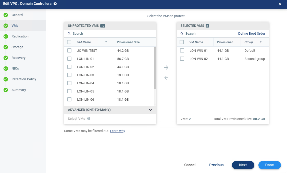287x173 pixels.
Task: Select the LON-WIN-02 checkbox
Action: pos(182,59)
